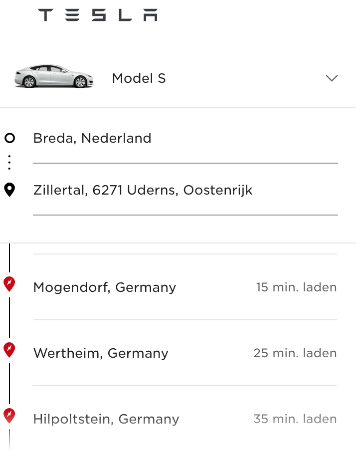Open the Wertheim, Germany stop
356x467 pixels.
(101, 353)
